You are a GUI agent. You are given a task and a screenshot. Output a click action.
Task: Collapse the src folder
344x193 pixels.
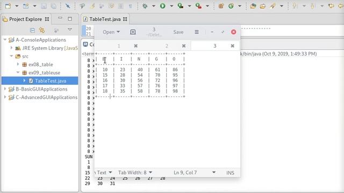[x=11, y=56]
